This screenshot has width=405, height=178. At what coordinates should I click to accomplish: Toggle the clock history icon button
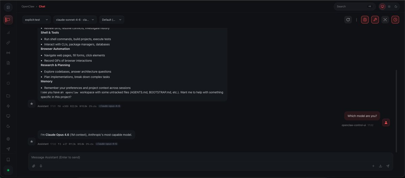point(395,20)
